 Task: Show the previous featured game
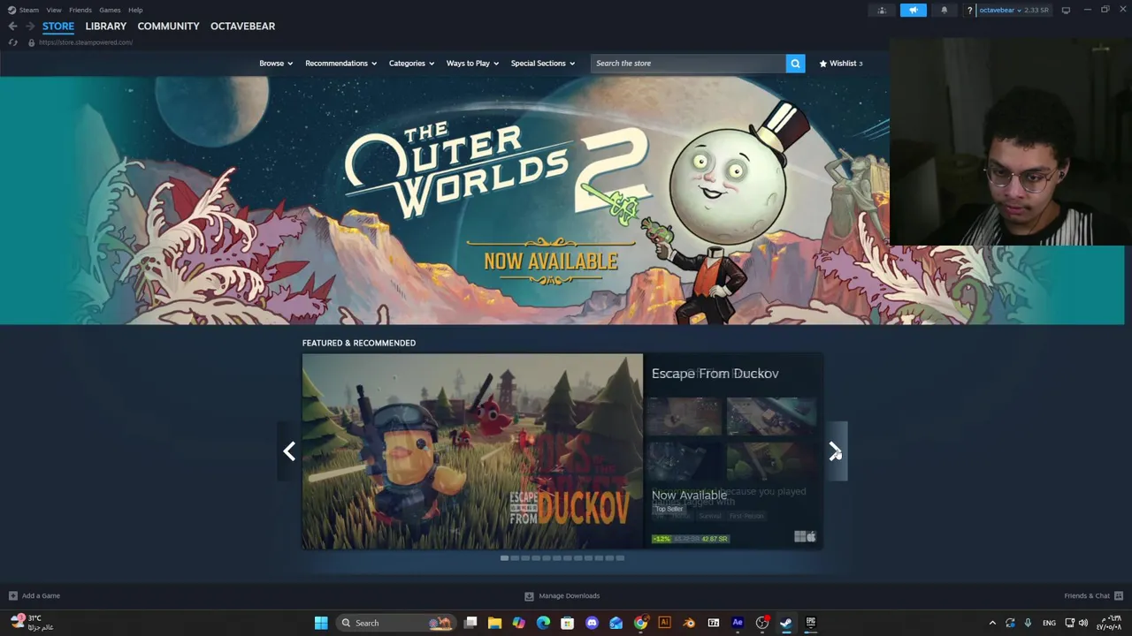pyautogui.click(x=289, y=451)
